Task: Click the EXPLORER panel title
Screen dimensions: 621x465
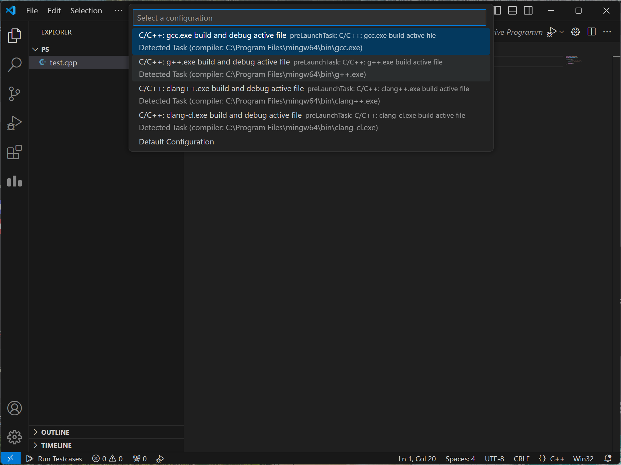Action: 56,32
